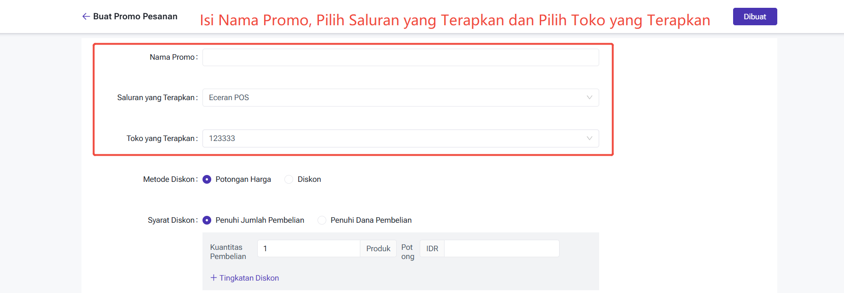Click the IDR currency prefix

(x=432, y=248)
